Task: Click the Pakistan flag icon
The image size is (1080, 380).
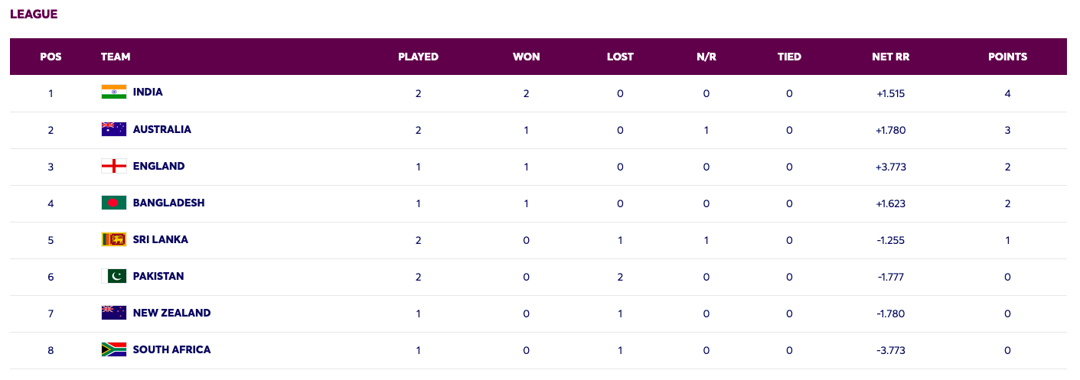Action: pyautogui.click(x=114, y=276)
